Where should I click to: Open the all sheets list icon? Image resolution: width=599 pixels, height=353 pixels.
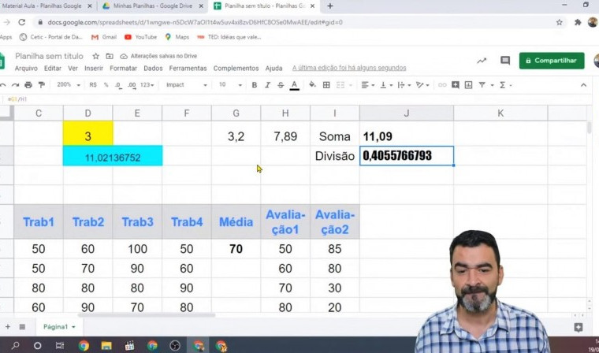22,326
